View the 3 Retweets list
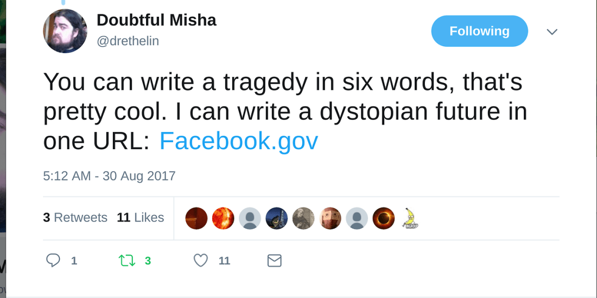Viewport: 597px width, 298px height. (x=75, y=218)
